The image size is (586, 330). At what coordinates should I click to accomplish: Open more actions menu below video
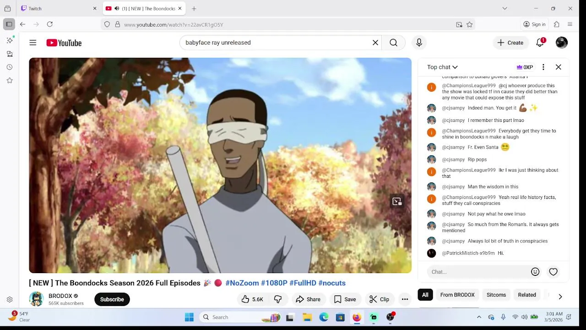click(405, 299)
